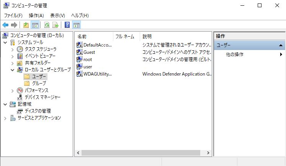Click the サービスとアプリケーション icon
The width and height of the screenshot is (286, 166).
(13, 118)
